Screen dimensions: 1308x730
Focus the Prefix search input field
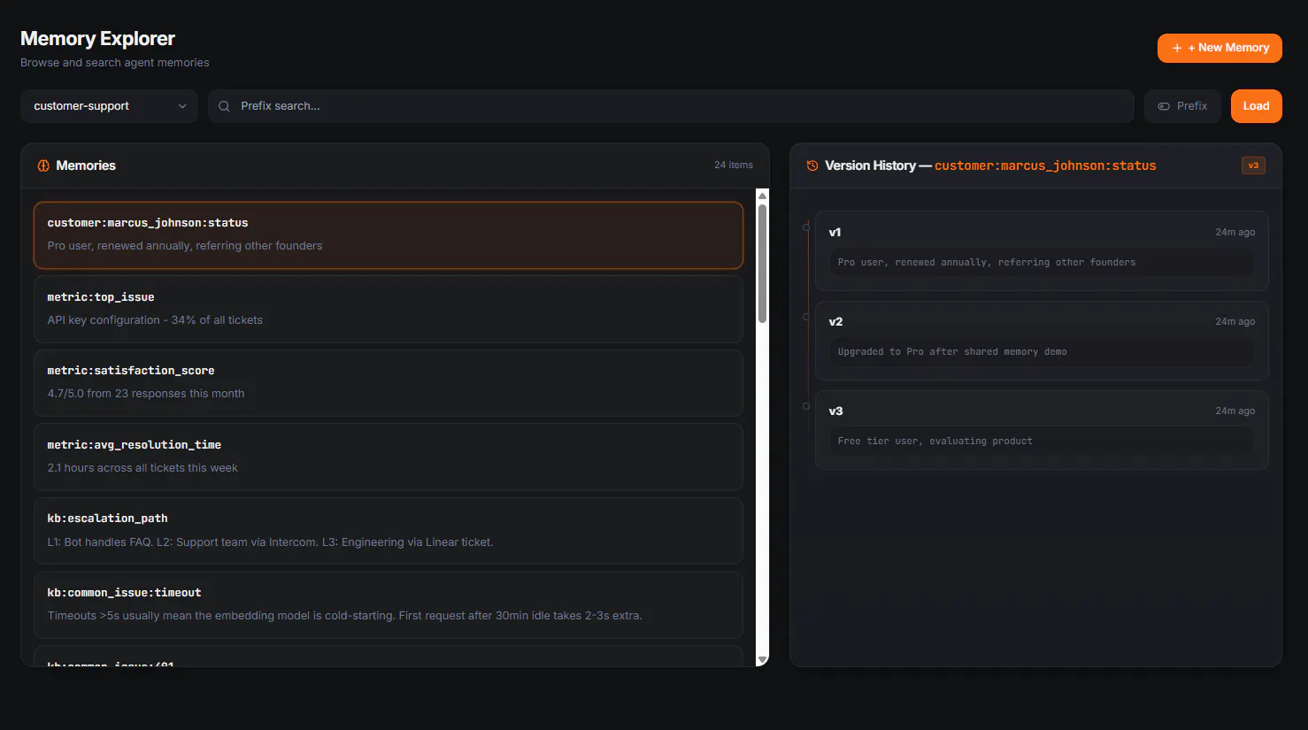point(671,106)
